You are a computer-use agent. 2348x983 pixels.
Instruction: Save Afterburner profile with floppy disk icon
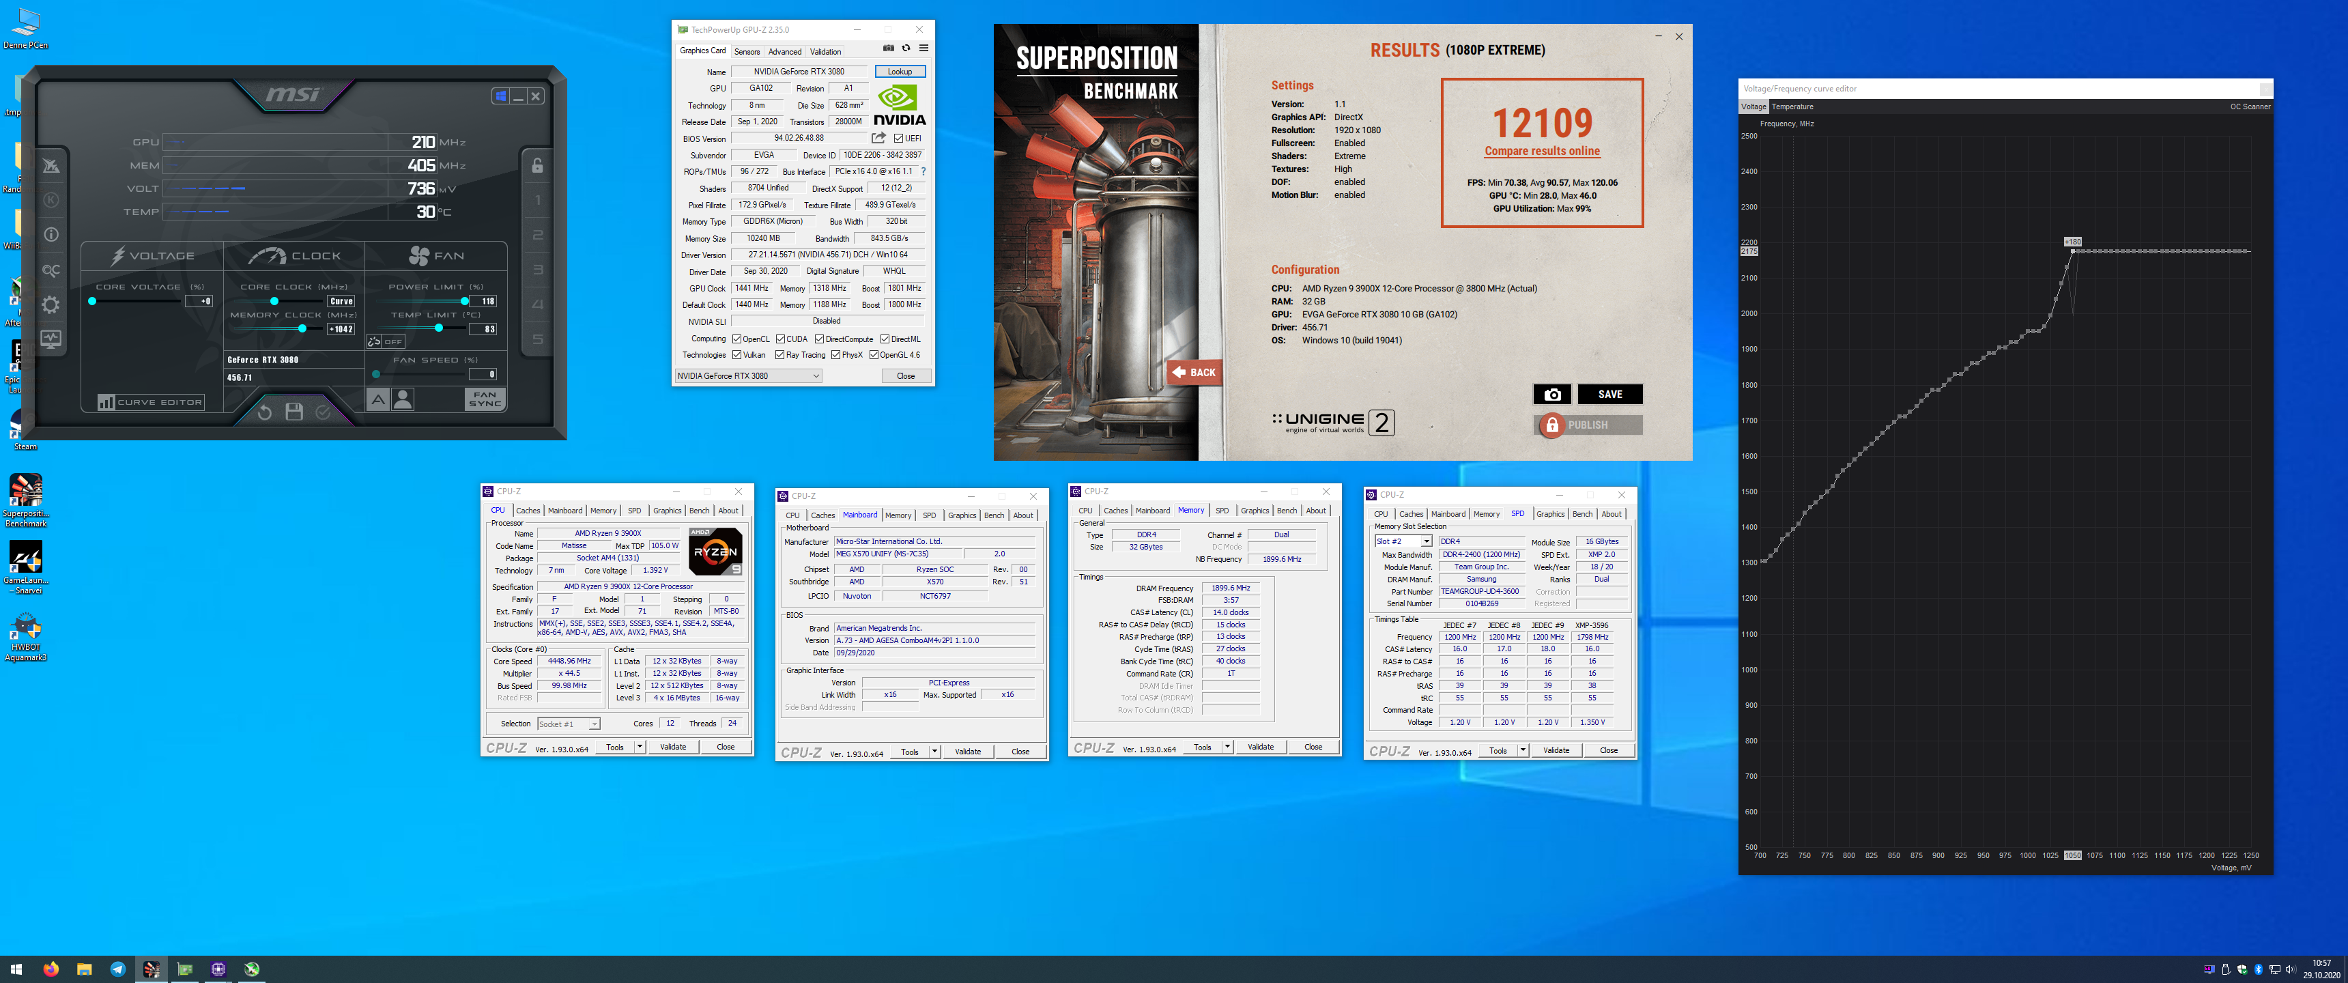coord(293,412)
